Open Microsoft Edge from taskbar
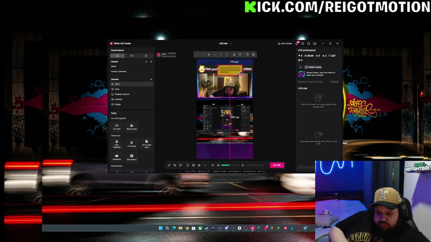Screen dimensions: 431x242 (174, 228)
